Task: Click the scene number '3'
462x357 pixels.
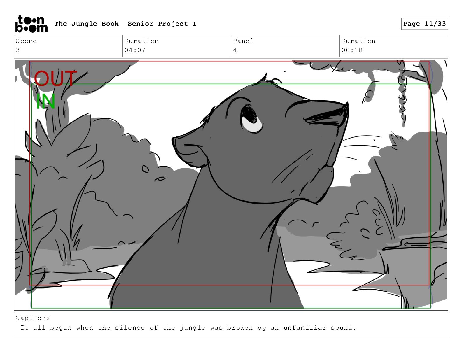Action: tap(18, 50)
